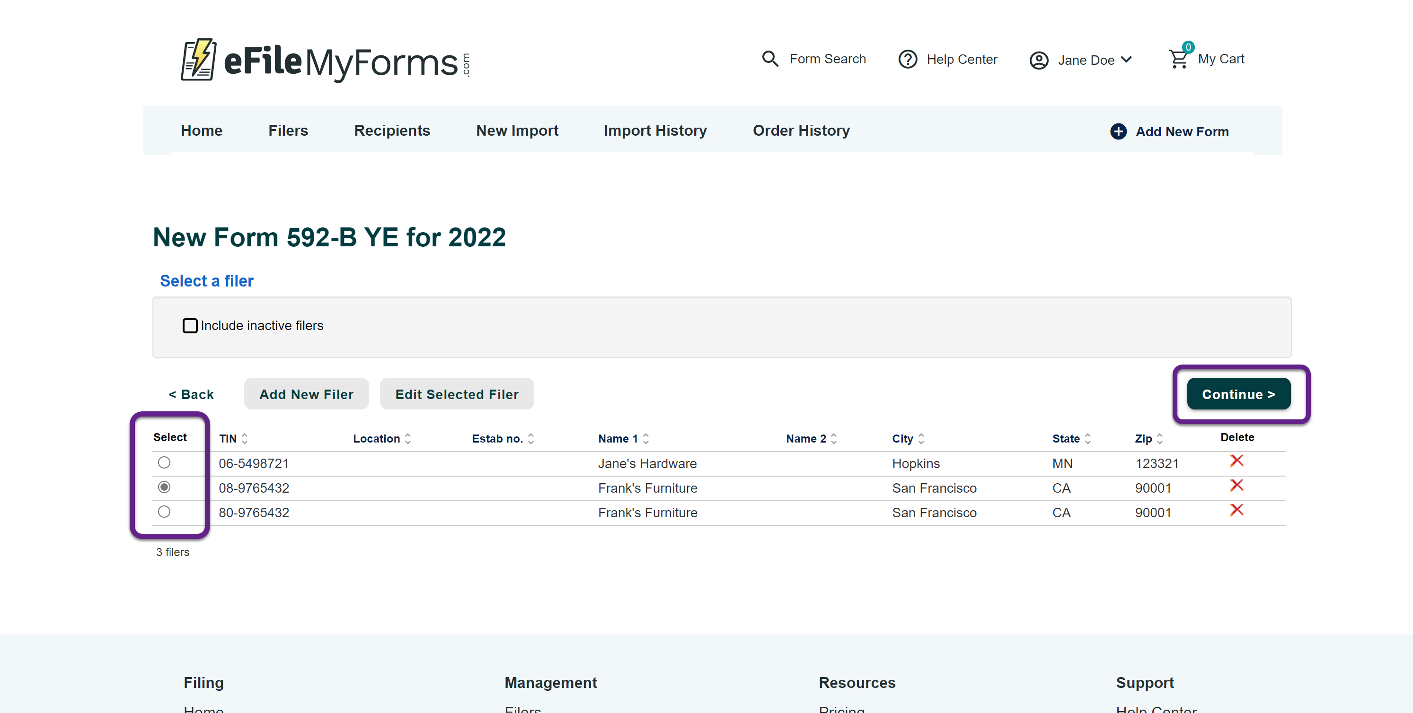Open the Recipients menu item
The image size is (1413, 713).
pos(392,130)
